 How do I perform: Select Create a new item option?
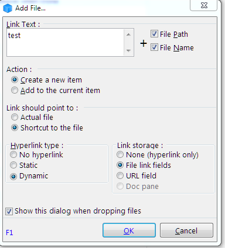point(15,80)
